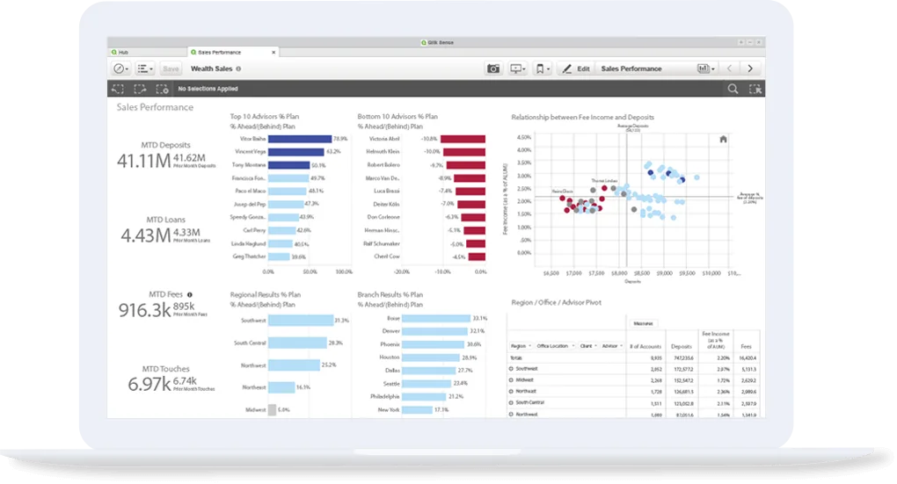
Task: Select the Denver branch bar
Action: click(434, 331)
